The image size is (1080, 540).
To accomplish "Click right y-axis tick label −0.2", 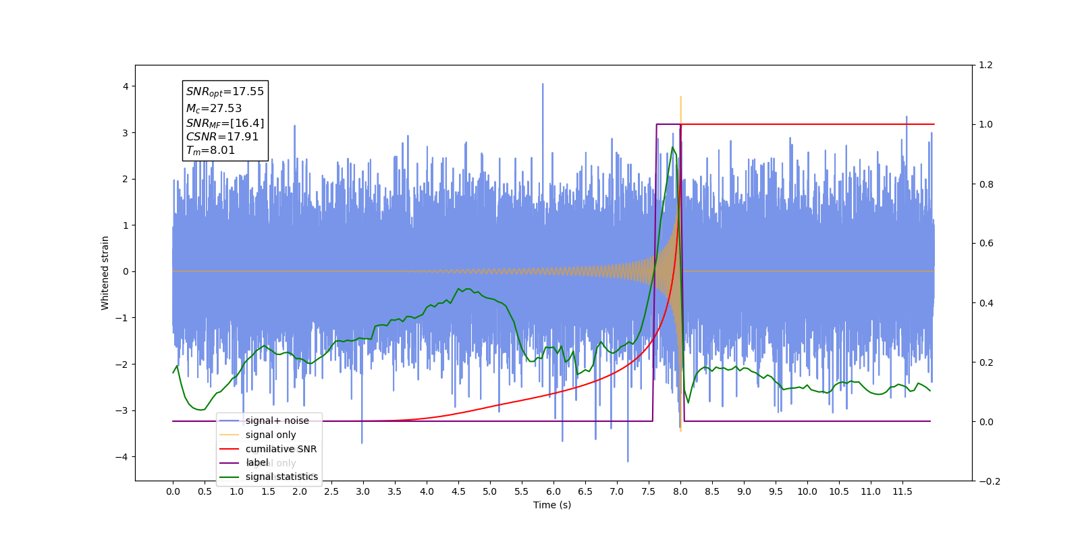I will (x=990, y=481).
